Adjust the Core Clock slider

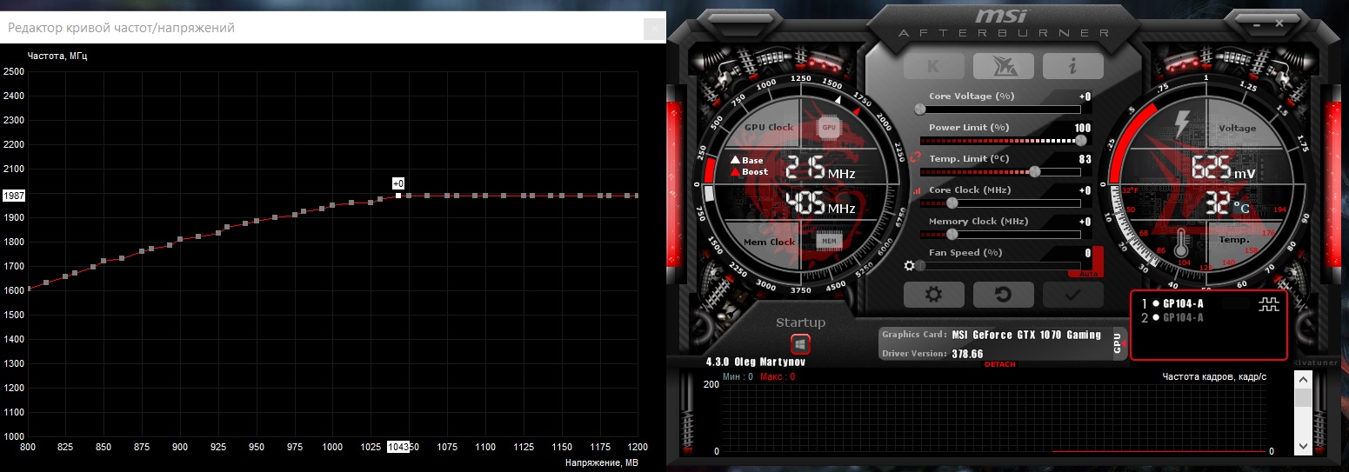click(1000, 203)
